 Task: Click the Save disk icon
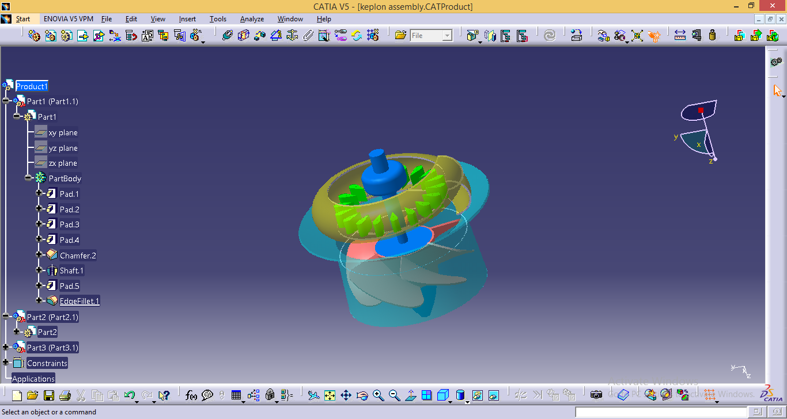pos(48,395)
